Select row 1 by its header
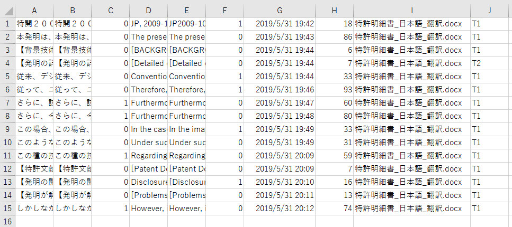Image resolution: width=512 pixels, height=227 pixels. pyautogui.click(x=7, y=24)
